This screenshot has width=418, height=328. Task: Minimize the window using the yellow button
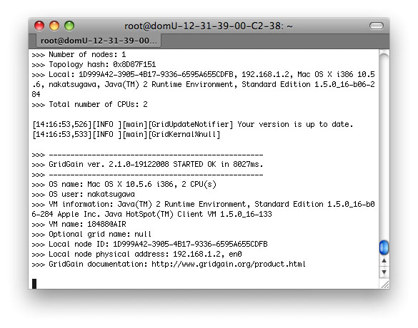coord(54,26)
